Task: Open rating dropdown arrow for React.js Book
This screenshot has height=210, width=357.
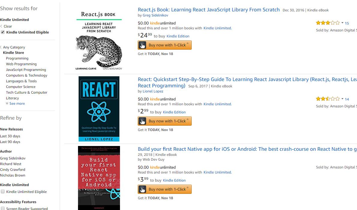Action: click(342, 23)
